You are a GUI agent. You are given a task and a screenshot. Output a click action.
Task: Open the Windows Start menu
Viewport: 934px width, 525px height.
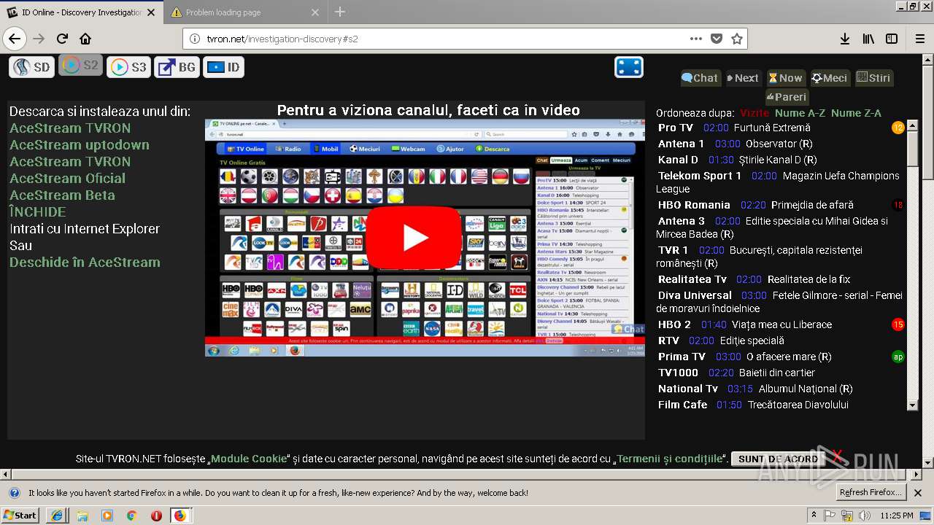[20, 515]
